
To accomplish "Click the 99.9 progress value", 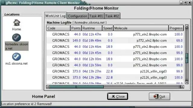I will [179, 71].
